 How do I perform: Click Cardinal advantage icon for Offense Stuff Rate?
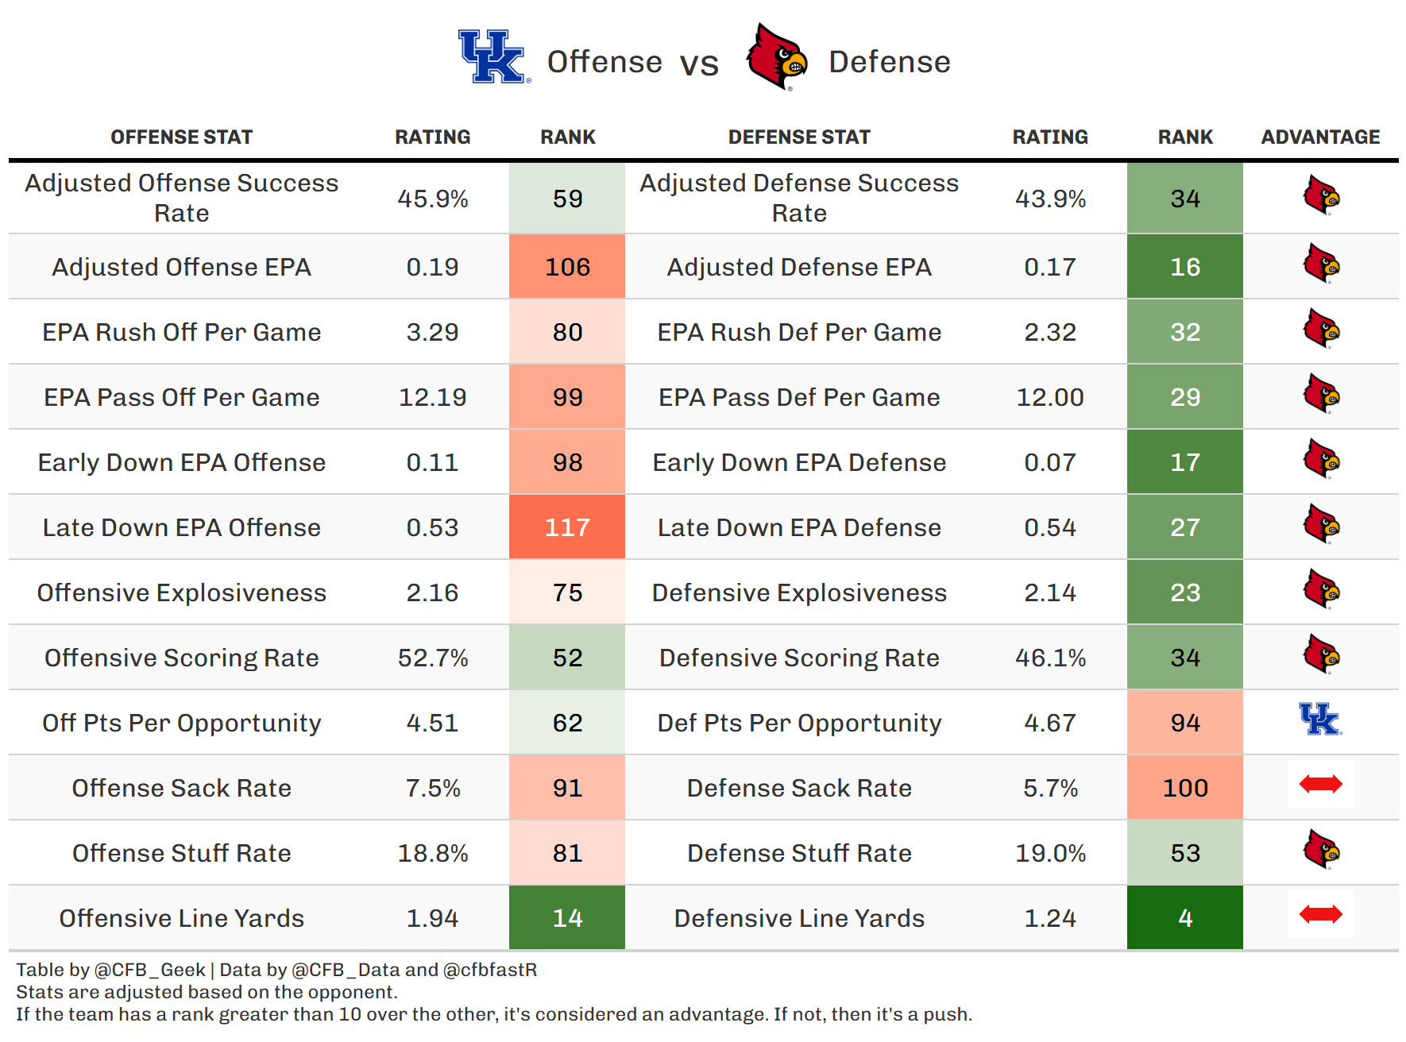coord(1321,851)
